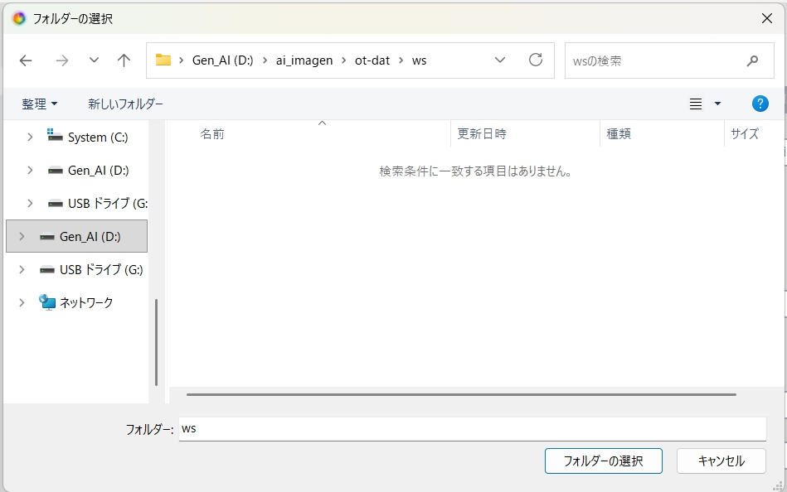Click the フォルダー name input field
This screenshot has height=492, width=787.
tap(473, 429)
